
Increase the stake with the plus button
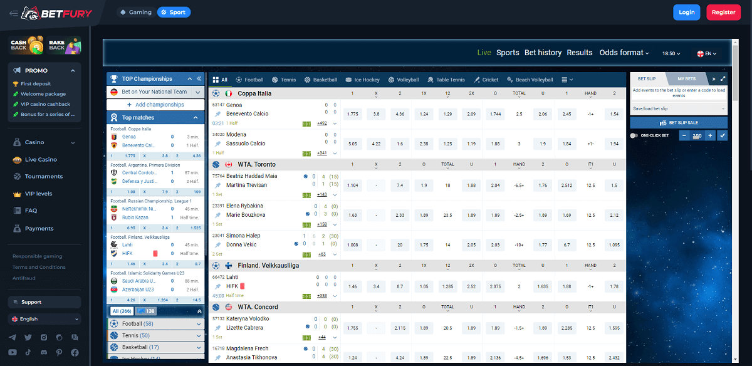click(x=710, y=135)
